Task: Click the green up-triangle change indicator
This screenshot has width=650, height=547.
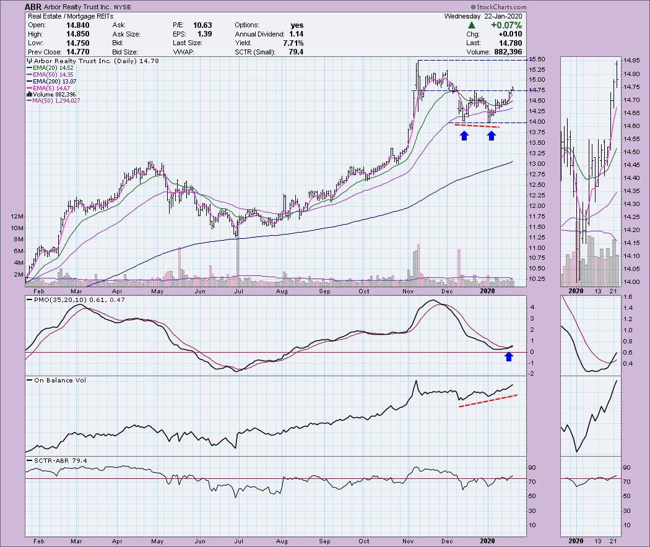Action: click(471, 25)
